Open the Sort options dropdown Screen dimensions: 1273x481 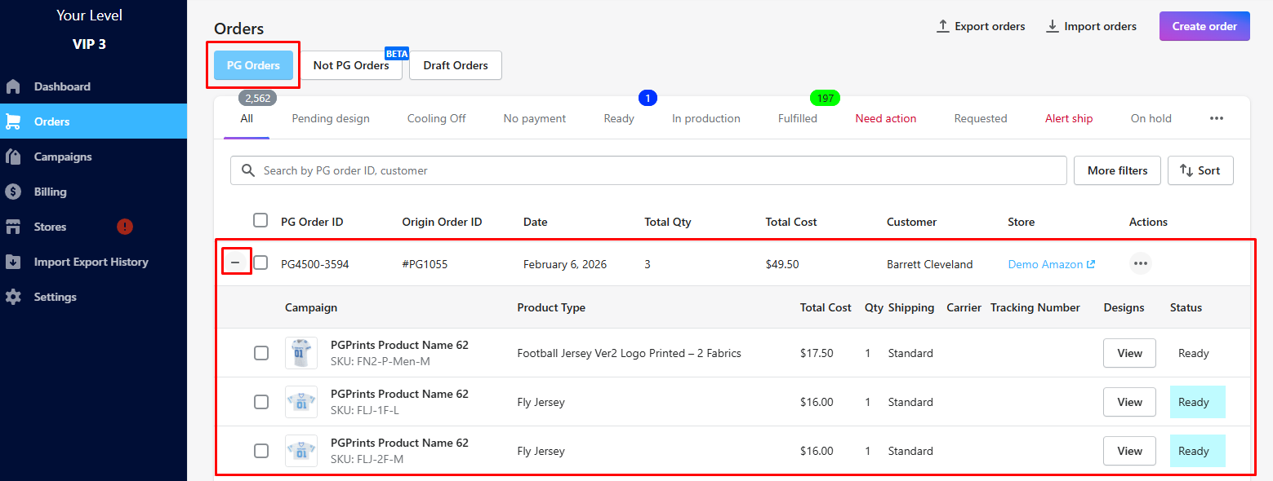(1200, 170)
